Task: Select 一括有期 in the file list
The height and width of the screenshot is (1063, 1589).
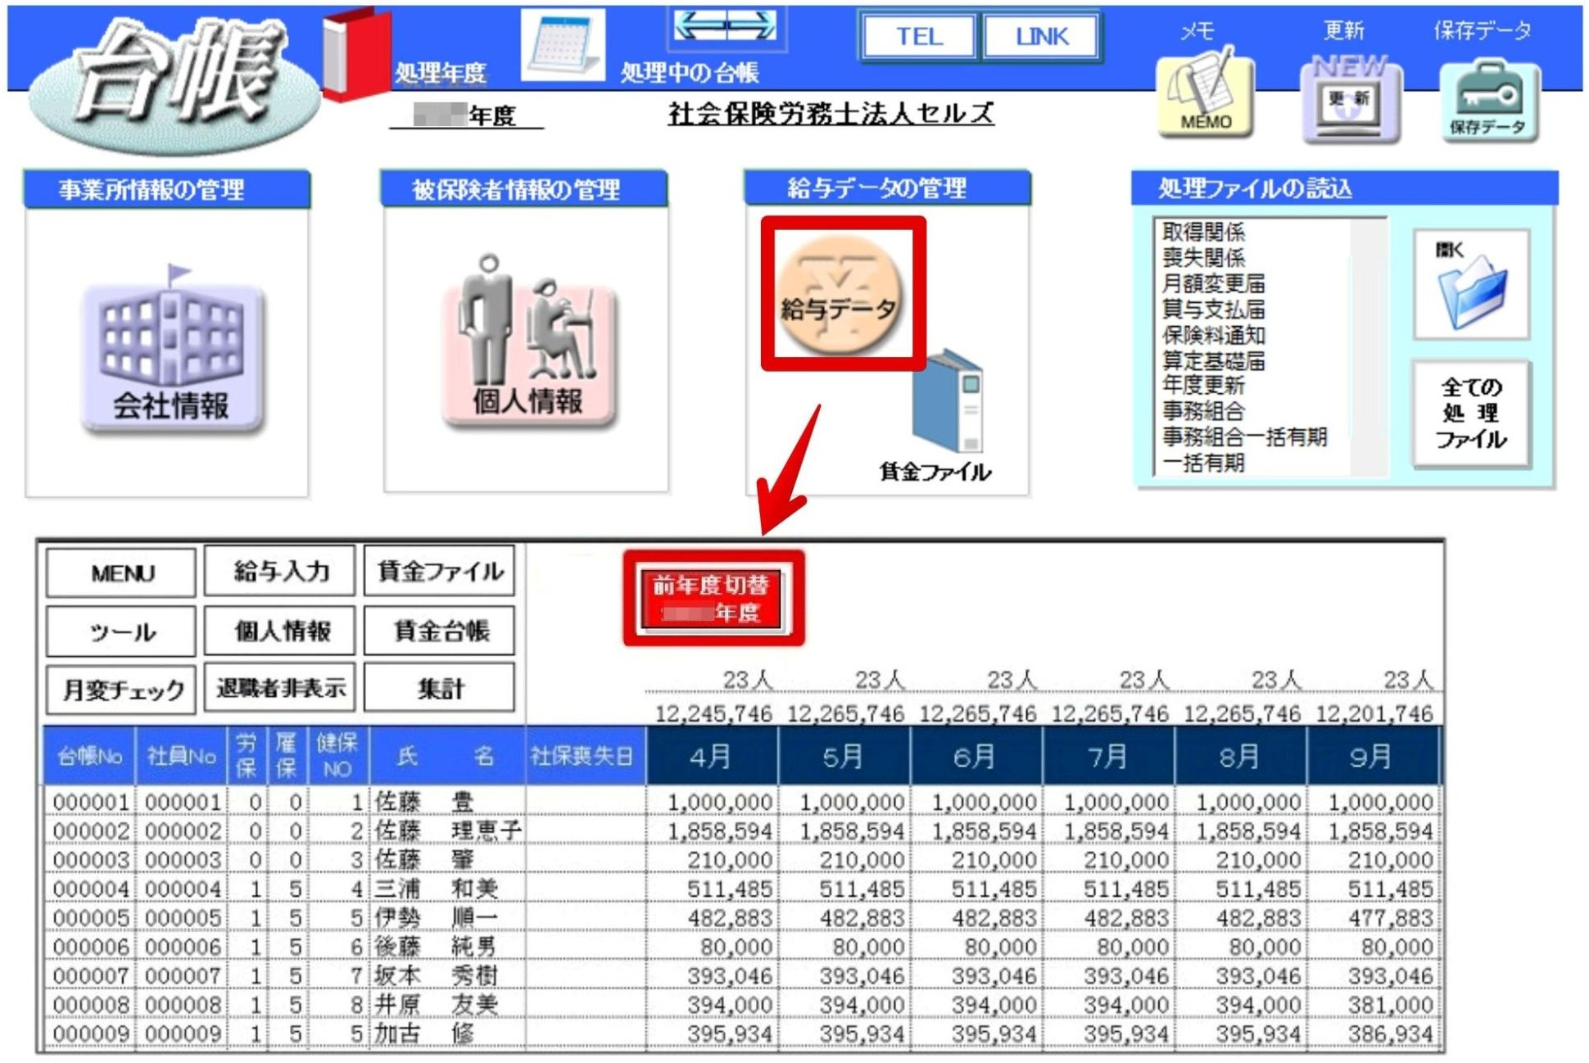Action: point(1202,463)
